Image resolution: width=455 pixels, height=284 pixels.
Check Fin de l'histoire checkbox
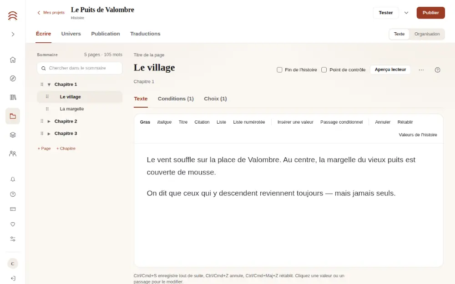(x=279, y=70)
